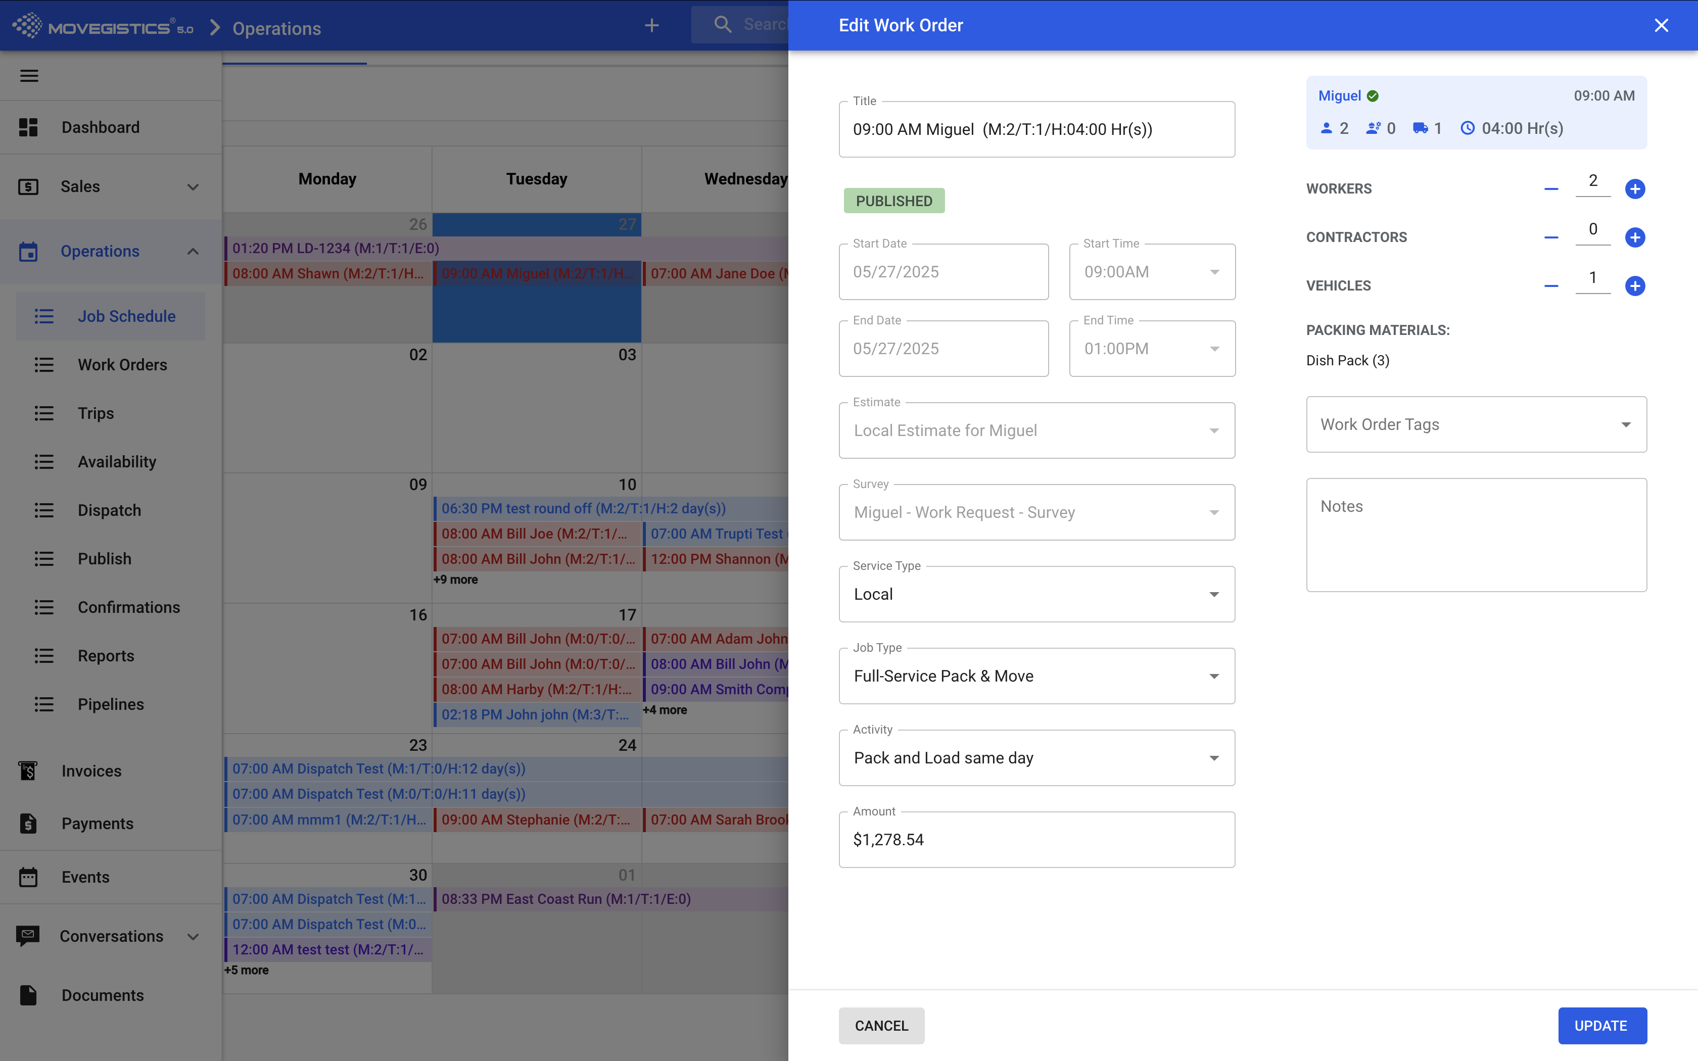Expand the Service Type dropdown
The image size is (1698, 1061).
click(x=1036, y=594)
